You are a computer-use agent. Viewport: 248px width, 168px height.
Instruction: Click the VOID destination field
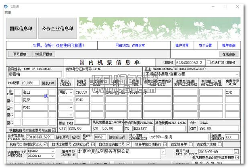(x=35, y=107)
